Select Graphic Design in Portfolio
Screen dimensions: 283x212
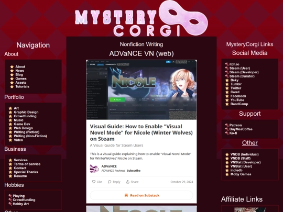pos(26,112)
